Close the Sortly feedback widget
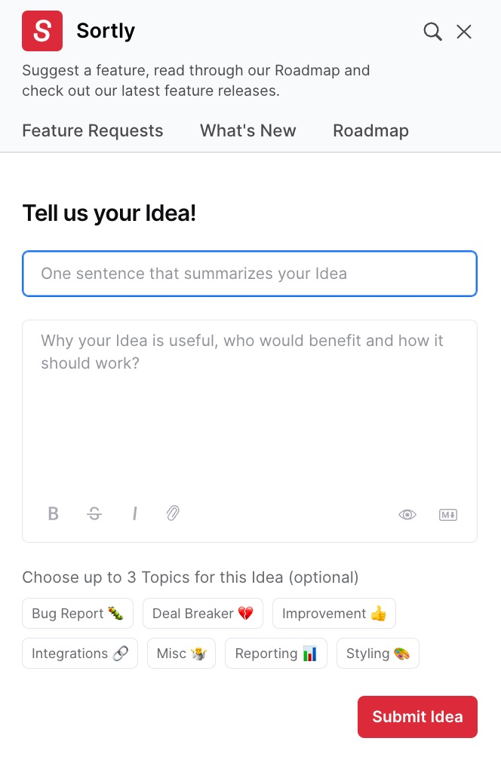This screenshot has height=778, width=501. (464, 31)
